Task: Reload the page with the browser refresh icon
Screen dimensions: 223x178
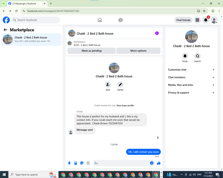Action: pyautogui.click(x=17, y=11)
